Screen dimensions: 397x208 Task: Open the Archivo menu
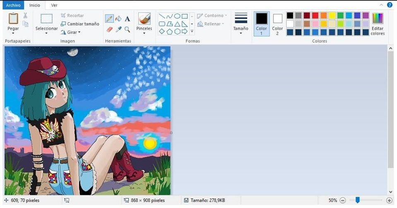[x=13, y=5]
